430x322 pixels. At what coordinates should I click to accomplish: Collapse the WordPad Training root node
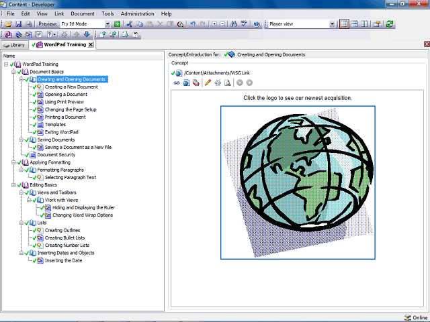(6, 64)
